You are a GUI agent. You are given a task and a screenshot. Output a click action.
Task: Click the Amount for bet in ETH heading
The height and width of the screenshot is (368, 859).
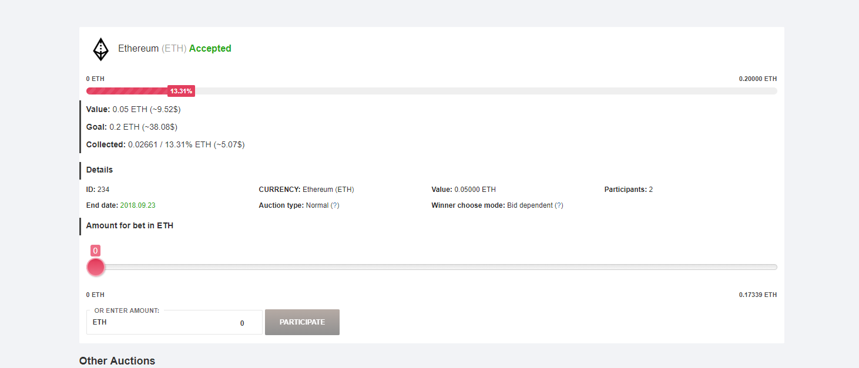point(130,225)
